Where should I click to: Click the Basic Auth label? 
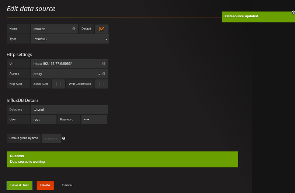(x=41, y=84)
